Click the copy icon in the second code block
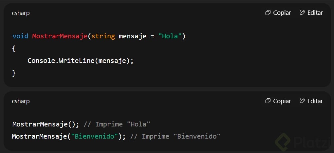334x153 pixels. point(268,101)
